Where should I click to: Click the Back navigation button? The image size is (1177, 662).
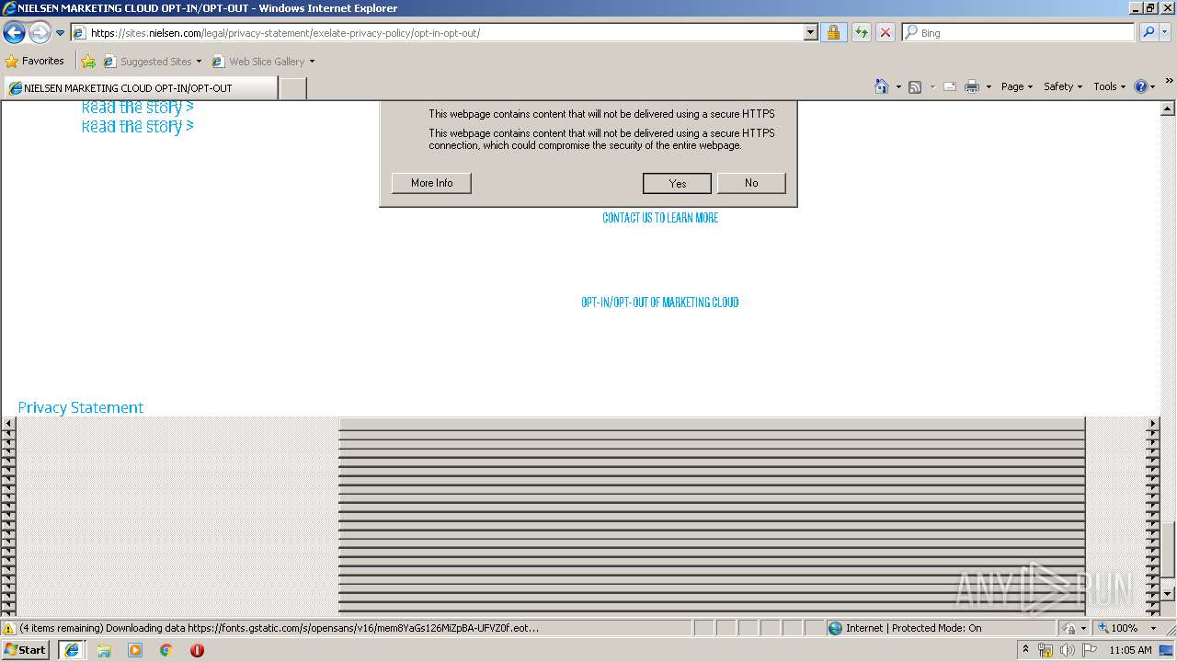(x=14, y=33)
